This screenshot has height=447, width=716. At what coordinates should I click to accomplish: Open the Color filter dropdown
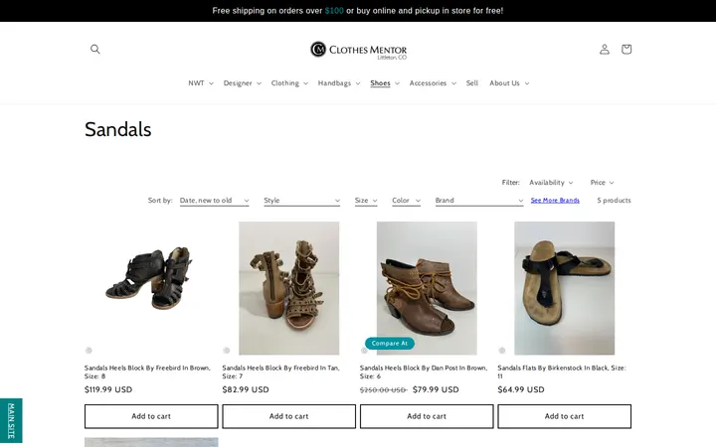point(406,201)
